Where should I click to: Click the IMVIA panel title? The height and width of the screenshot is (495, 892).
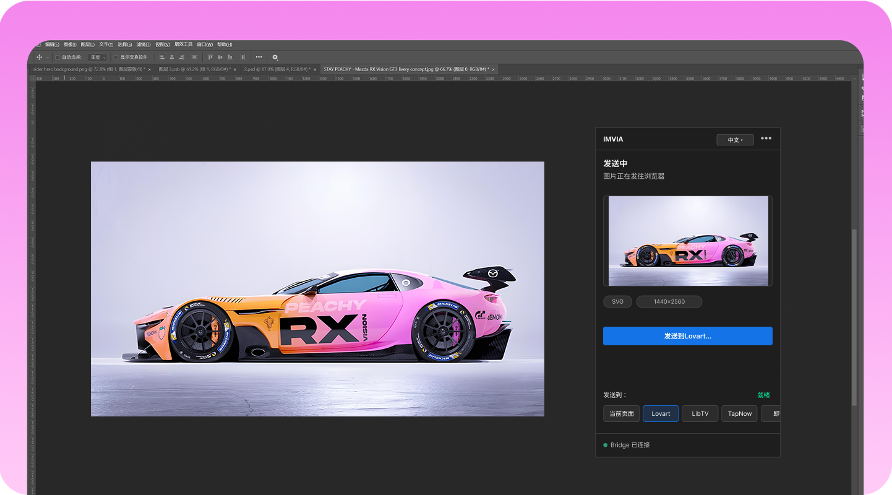(x=613, y=139)
